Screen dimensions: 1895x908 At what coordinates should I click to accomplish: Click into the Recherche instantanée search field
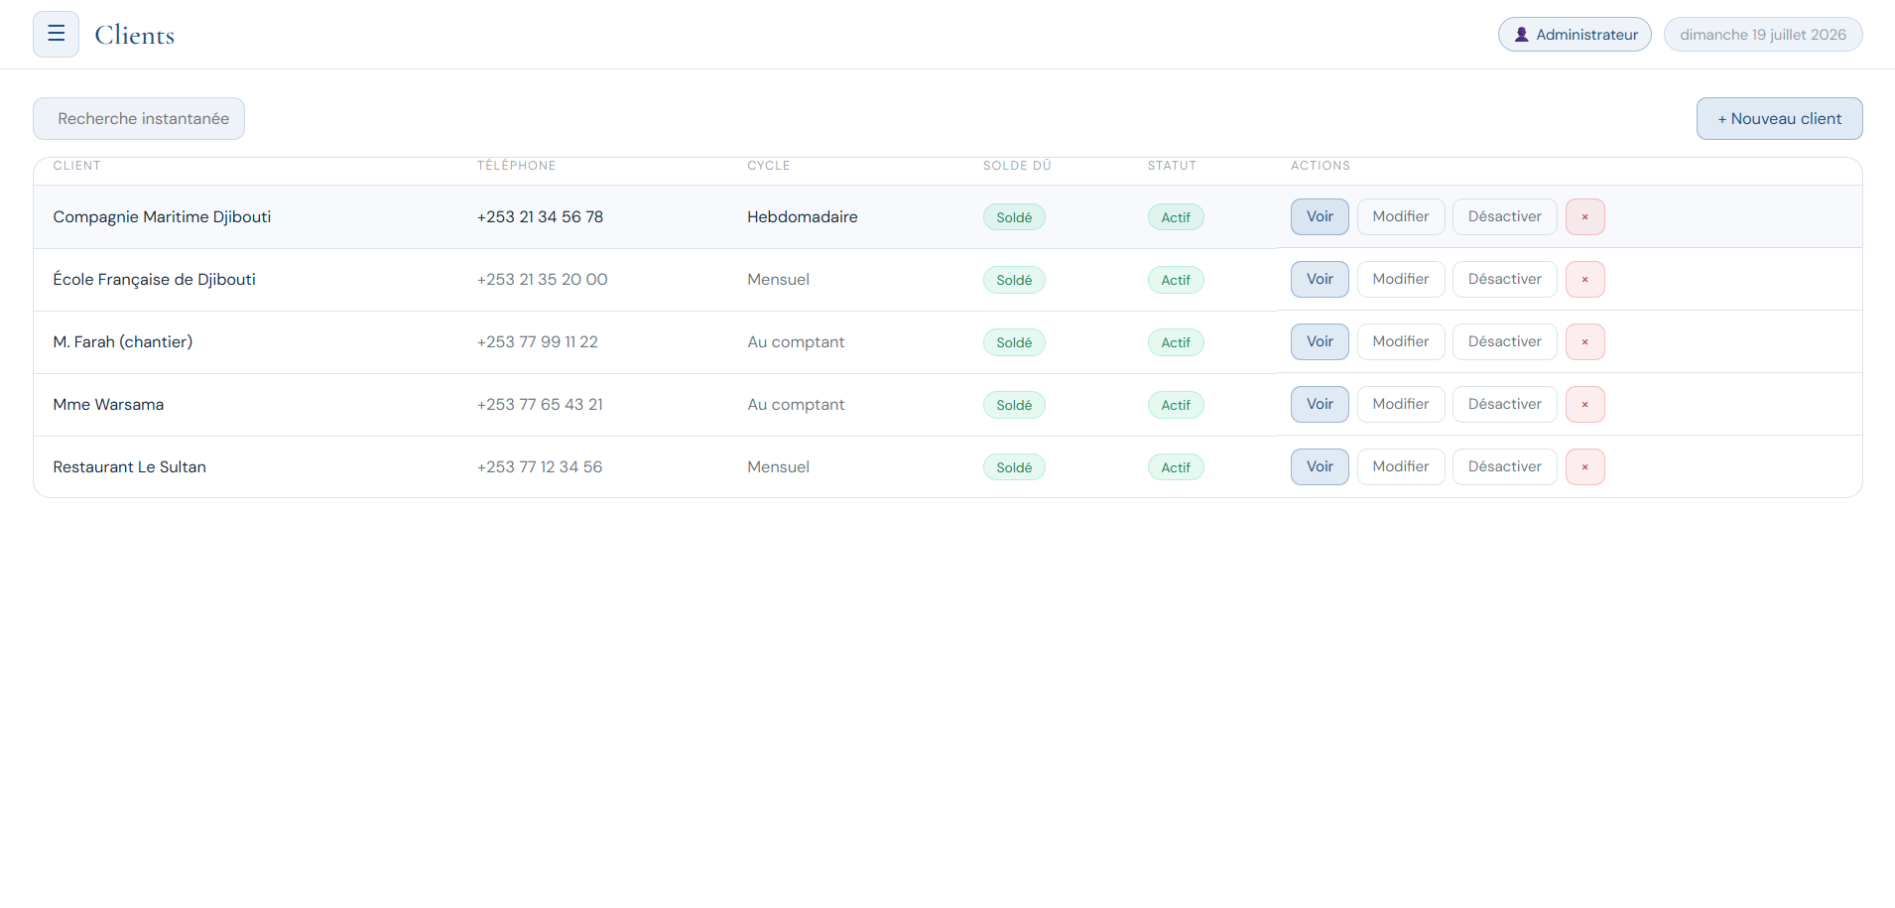pyautogui.click(x=139, y=118)
